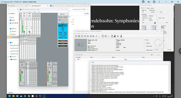Image resolution: width=181 pixels, height=98 pixels.
Task: Click the HQPlayer volume knob
Action: point(158,43)
